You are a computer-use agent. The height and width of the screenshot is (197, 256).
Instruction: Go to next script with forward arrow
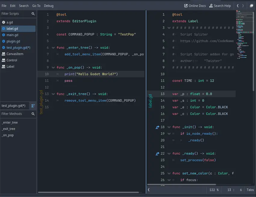click(243, 6)
